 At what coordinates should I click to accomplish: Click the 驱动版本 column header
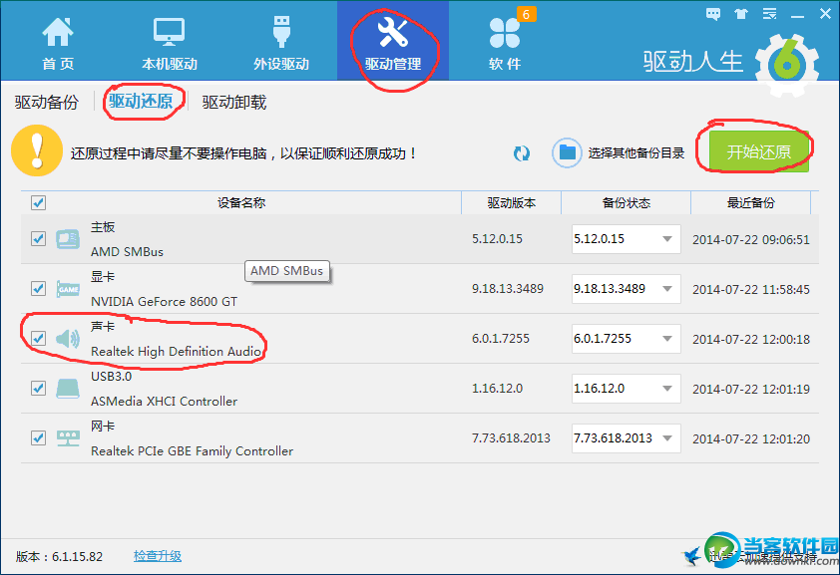point(512,202)
